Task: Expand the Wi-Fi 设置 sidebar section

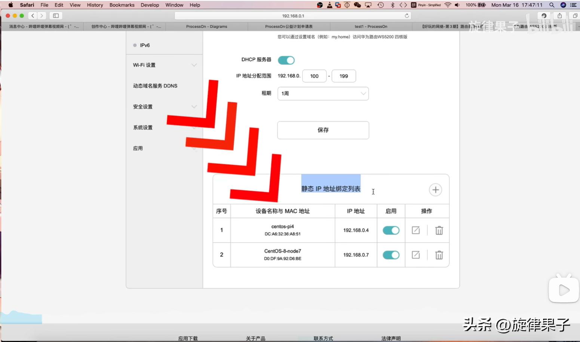Action: [x=164, y=65]
